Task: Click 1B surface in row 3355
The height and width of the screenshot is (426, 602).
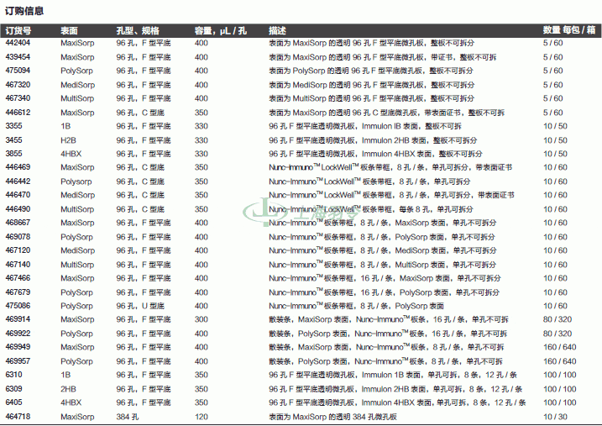Action: [65, 126]
